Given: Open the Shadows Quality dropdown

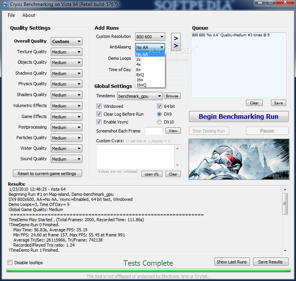Looking at the screenshot, I should (66, 73).
